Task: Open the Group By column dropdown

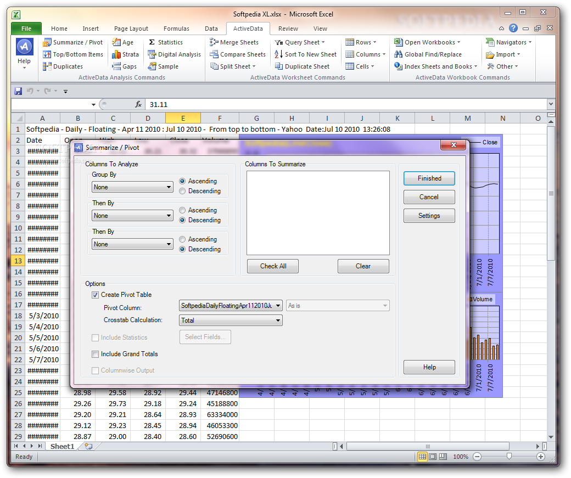Action: point(132,187)
